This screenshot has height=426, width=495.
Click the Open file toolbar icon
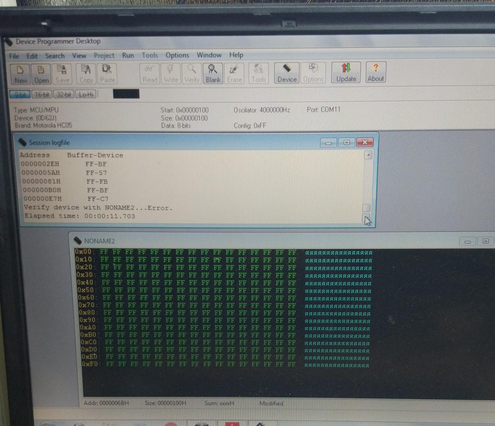(x=41, y=74)
